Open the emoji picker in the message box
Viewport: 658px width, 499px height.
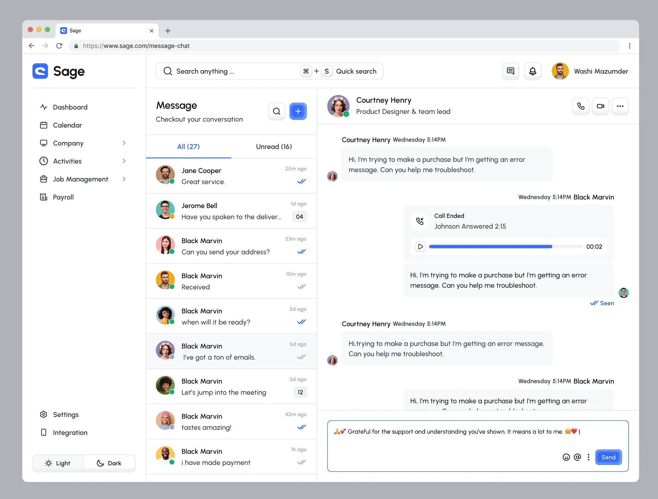(x=566, y=457)
